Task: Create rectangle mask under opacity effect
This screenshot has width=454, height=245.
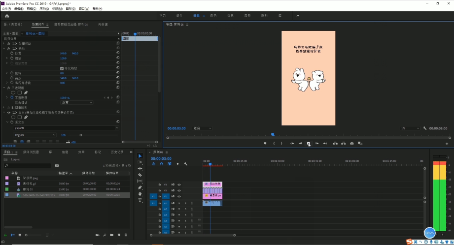Action: tap(19, 93)
